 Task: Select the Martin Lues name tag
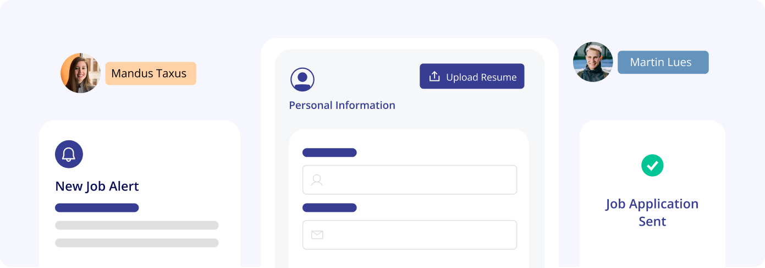tap(663, 62)
